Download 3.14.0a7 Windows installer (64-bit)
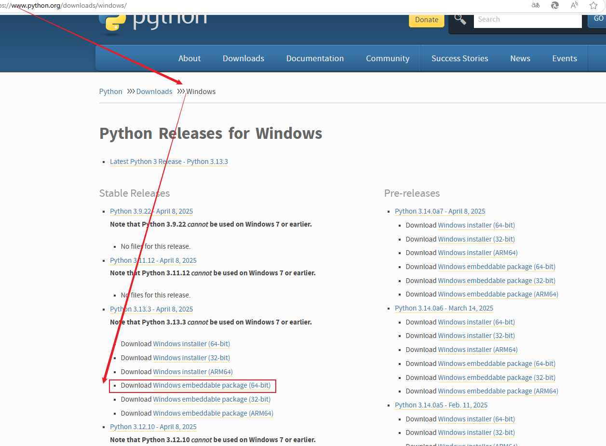The height and width of the screenshot is (446, 606). [476, 225]
